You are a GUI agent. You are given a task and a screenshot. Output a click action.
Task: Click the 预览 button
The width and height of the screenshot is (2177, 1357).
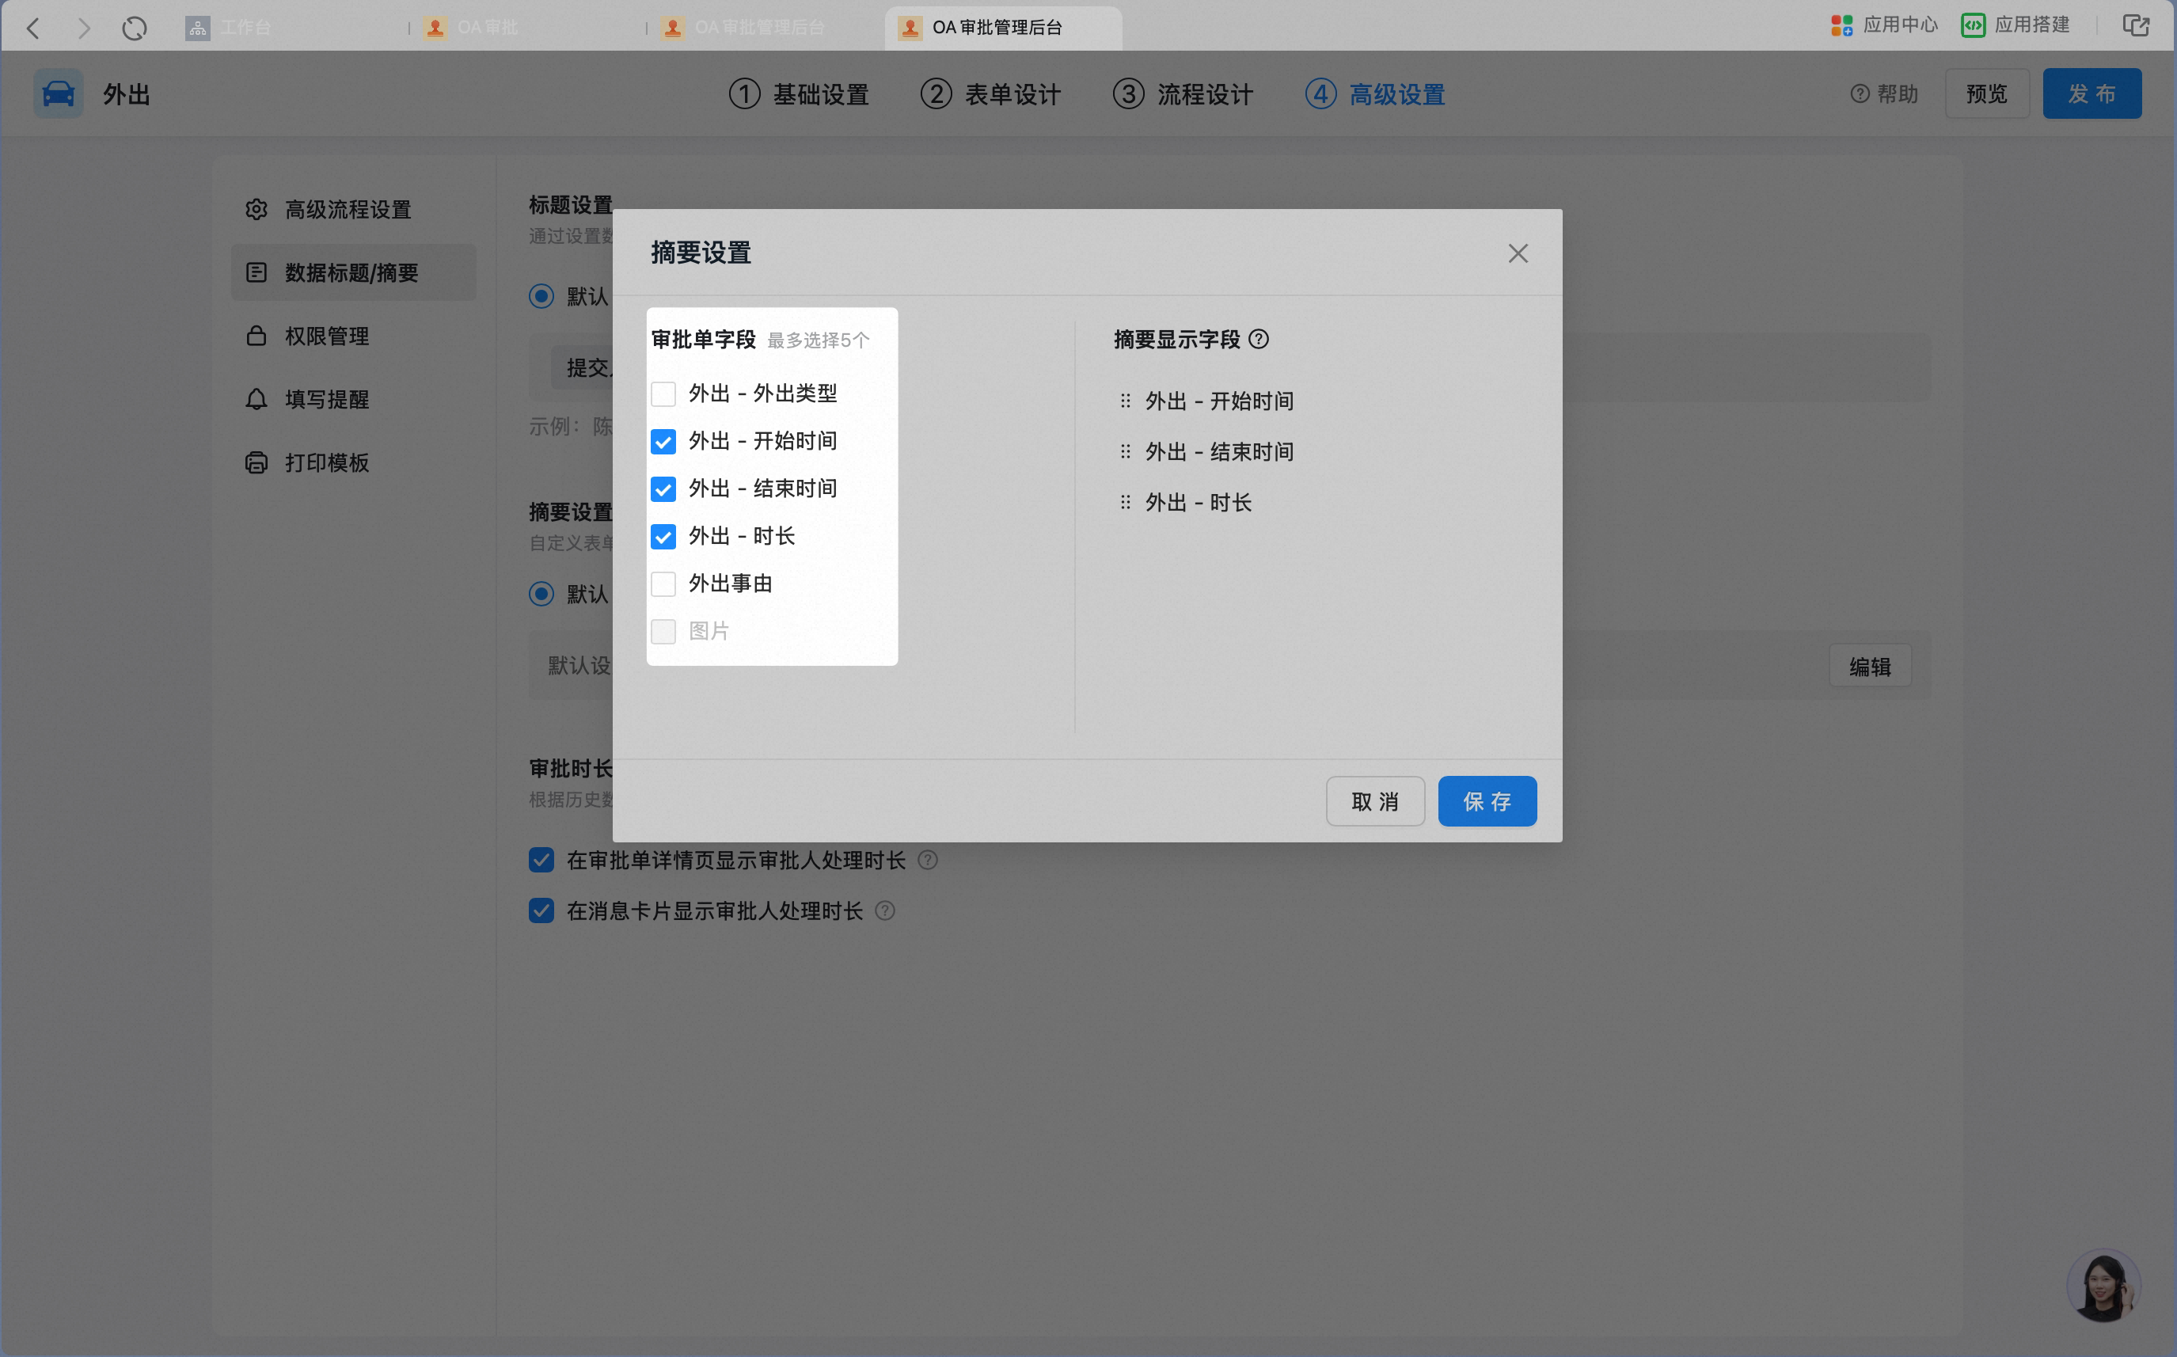(x=1987, y=93)
